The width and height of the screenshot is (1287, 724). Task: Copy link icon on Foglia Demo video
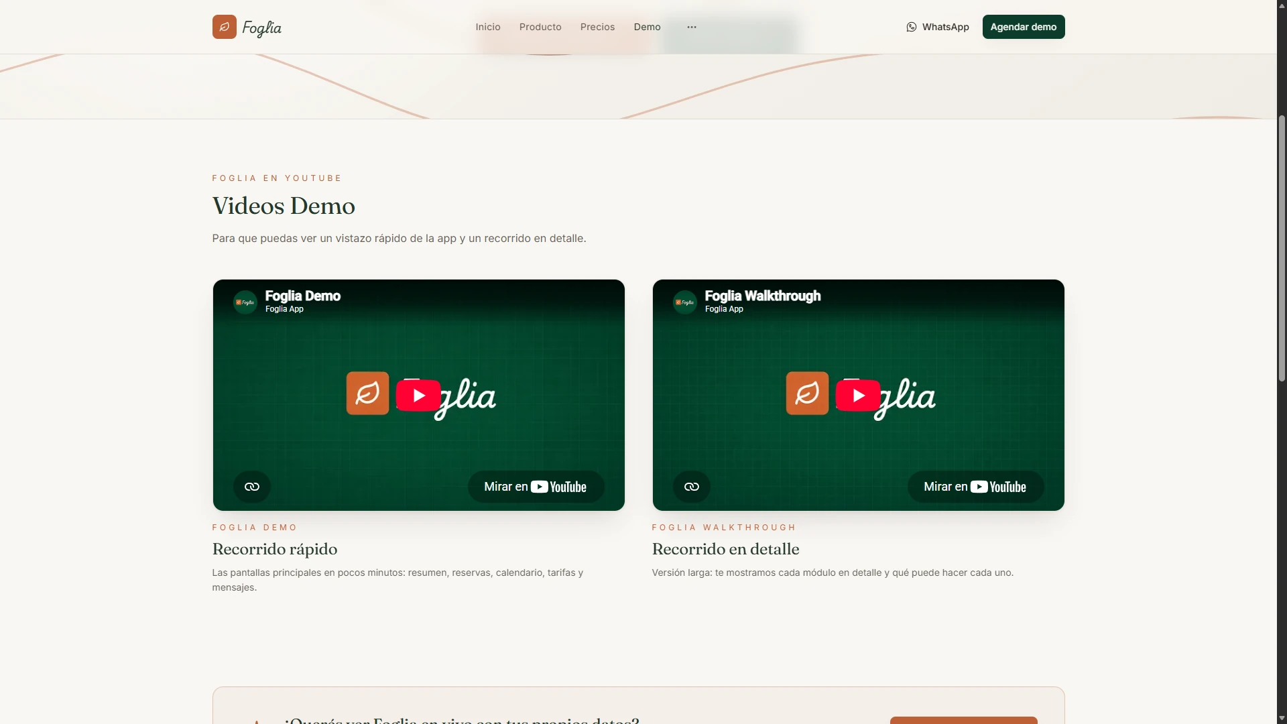coord(252,487)
